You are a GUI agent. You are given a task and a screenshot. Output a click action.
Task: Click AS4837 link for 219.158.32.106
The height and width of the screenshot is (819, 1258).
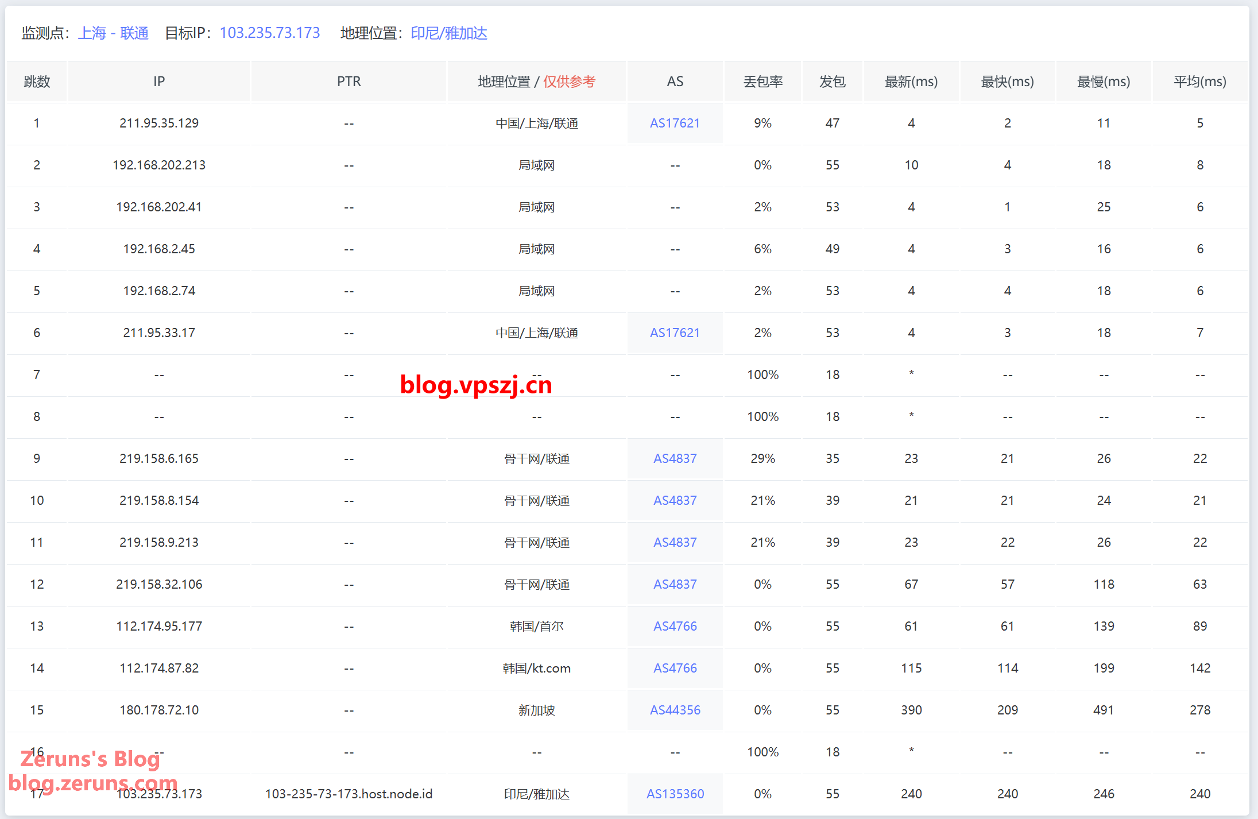675,584
